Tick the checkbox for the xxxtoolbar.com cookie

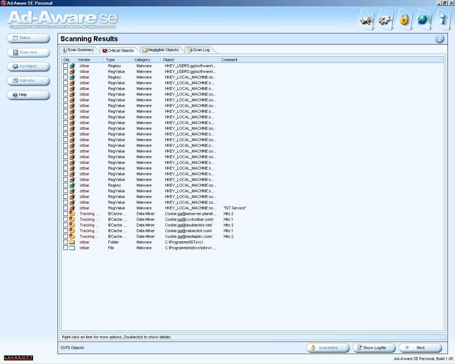[65, 219]
